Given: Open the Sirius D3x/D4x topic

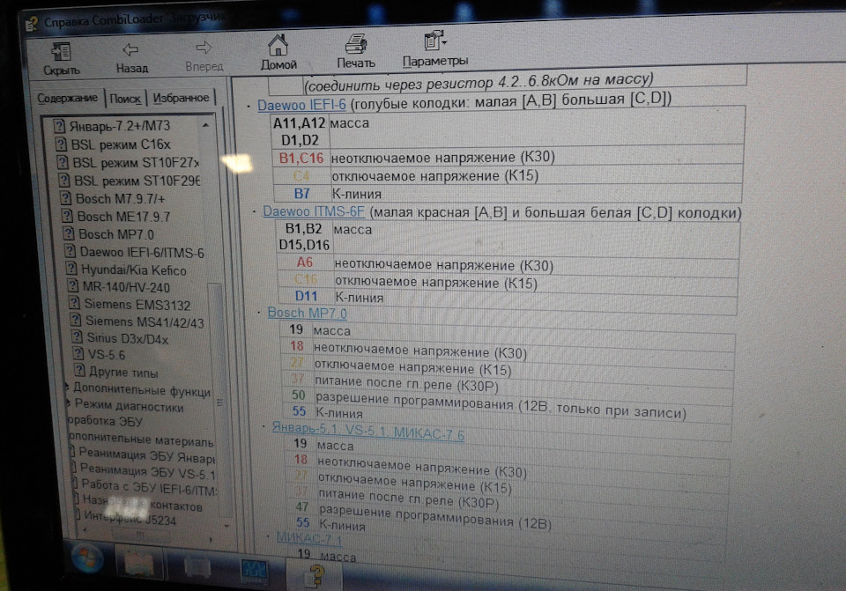Looking at the screenshot, I should (127, 338).
